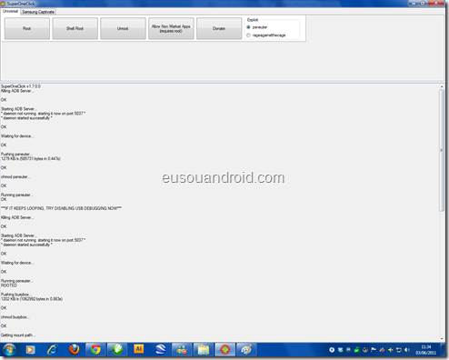Click the 'SuperOneClick v1.7.0.0' log line
This screenshot has width=449, height=360.
[x=21, y=86]
